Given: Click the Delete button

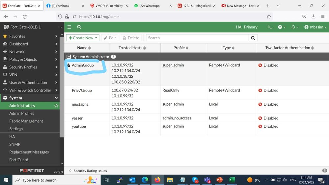Looking at the screenshot, I should pos(131,38).
